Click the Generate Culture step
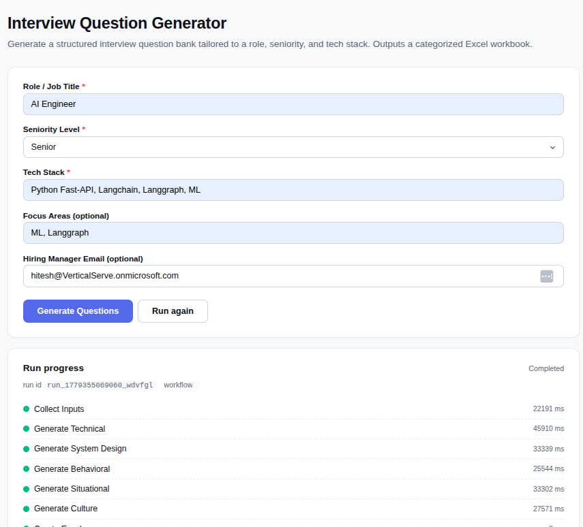Image resolution: width=583 pixels, height=527 pixels. [x=293, y=509]
